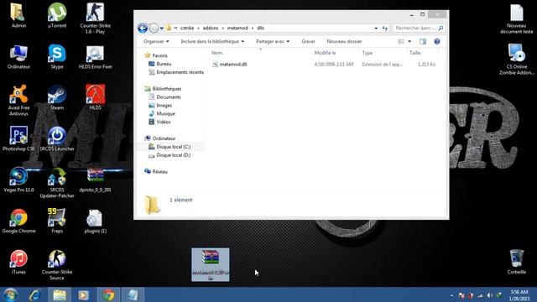Screen dimensions: 537x302
Task: Toggle the preview pane button
Action: pyautogui.click(x=423, y=41)
